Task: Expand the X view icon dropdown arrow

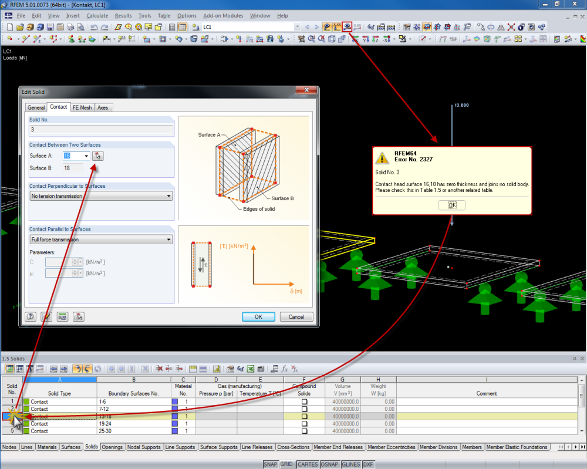Action: click(394, 39)
